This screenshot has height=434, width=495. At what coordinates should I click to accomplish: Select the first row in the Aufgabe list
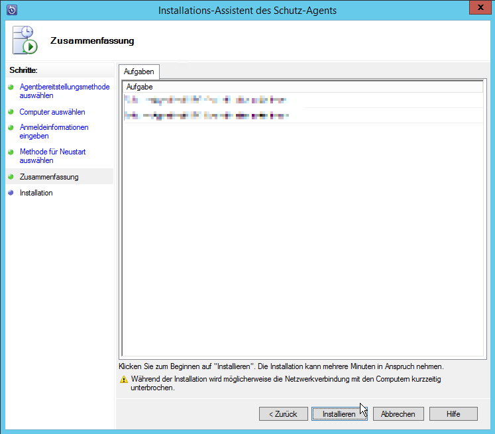point(303,100)
